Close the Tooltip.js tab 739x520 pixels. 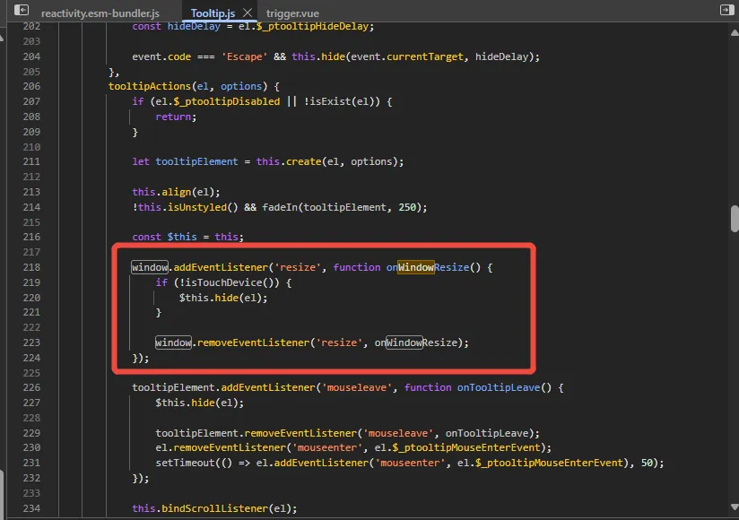click(x=248, y=13)
